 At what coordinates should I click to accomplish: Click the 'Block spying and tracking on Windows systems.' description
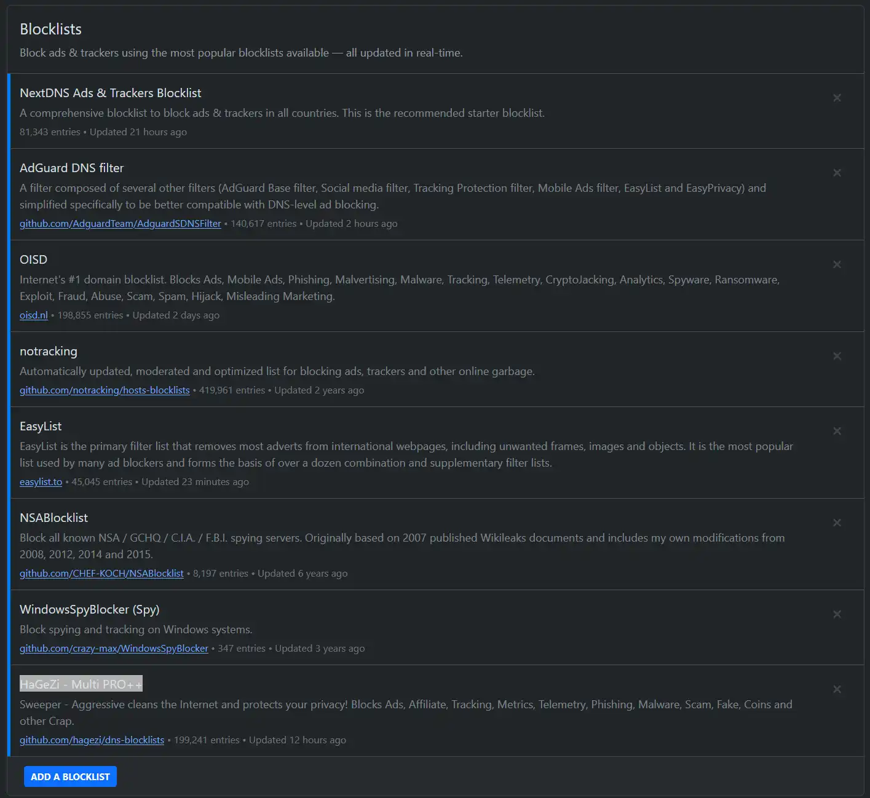point(136,630)
